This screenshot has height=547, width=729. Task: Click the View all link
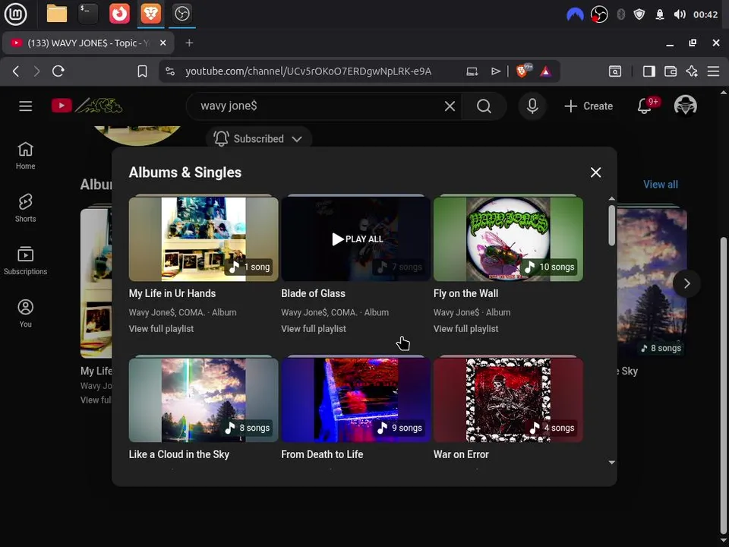pos(660,185)
